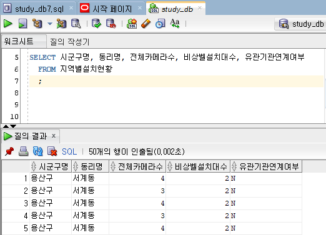Click the SELECT keyword in line 5
This screenshot has height=235, width=326.
42,57
